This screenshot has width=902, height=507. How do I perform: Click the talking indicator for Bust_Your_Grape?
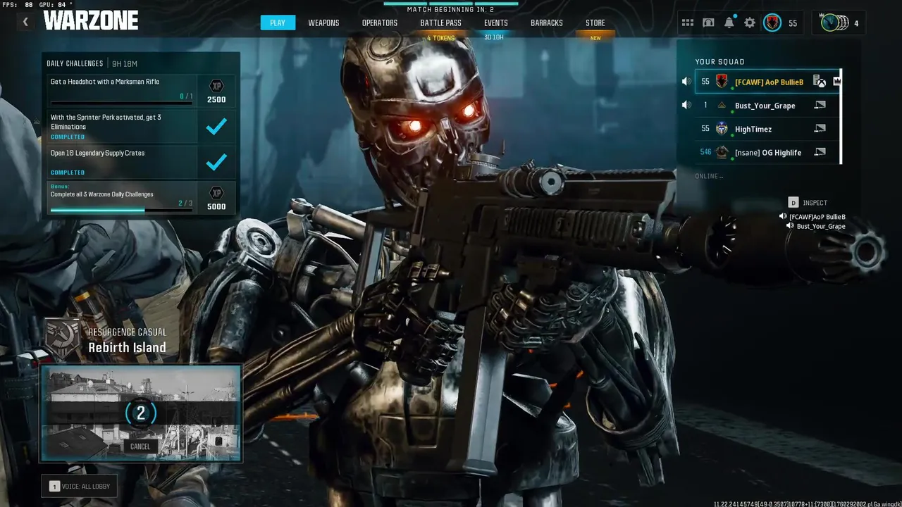(790, 225)
